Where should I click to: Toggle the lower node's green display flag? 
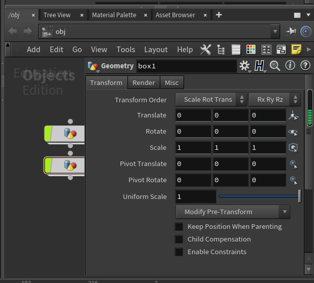[x=48, y=166]
